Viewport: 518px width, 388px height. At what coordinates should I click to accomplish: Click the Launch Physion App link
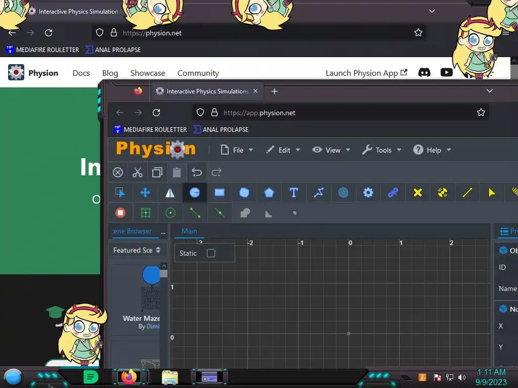pyautogui.click(x=366, y=73)
